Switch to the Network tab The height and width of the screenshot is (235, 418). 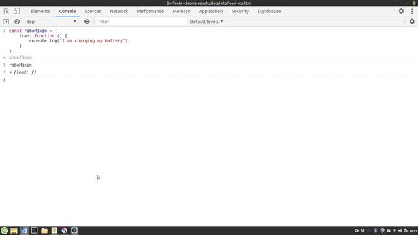pos(119,11)
